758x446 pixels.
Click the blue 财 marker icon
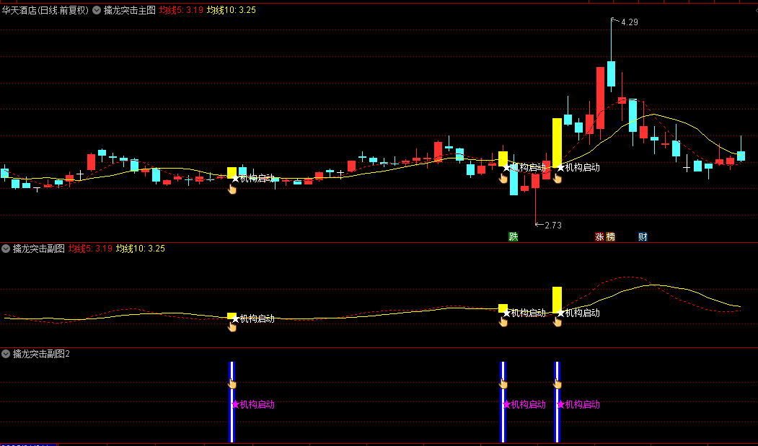(x=643, y=236)
